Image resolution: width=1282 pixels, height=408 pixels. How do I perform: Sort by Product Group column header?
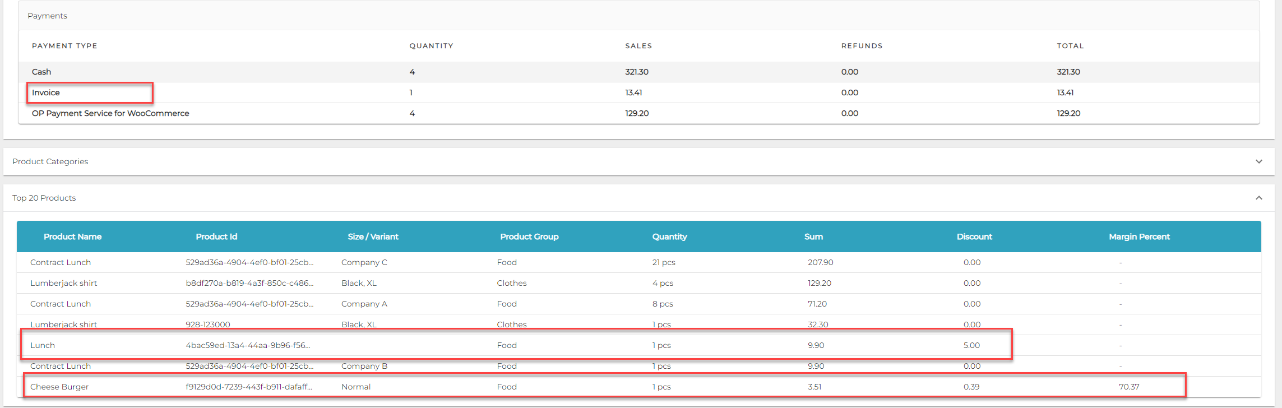pos(529,237)
